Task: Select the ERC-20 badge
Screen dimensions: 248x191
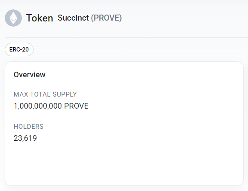Action: 19,49
